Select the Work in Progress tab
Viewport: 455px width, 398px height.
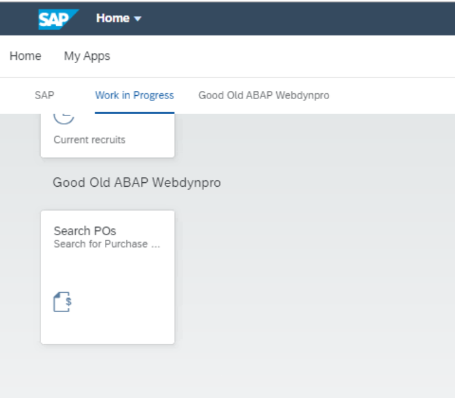click(x=134, y=95)
